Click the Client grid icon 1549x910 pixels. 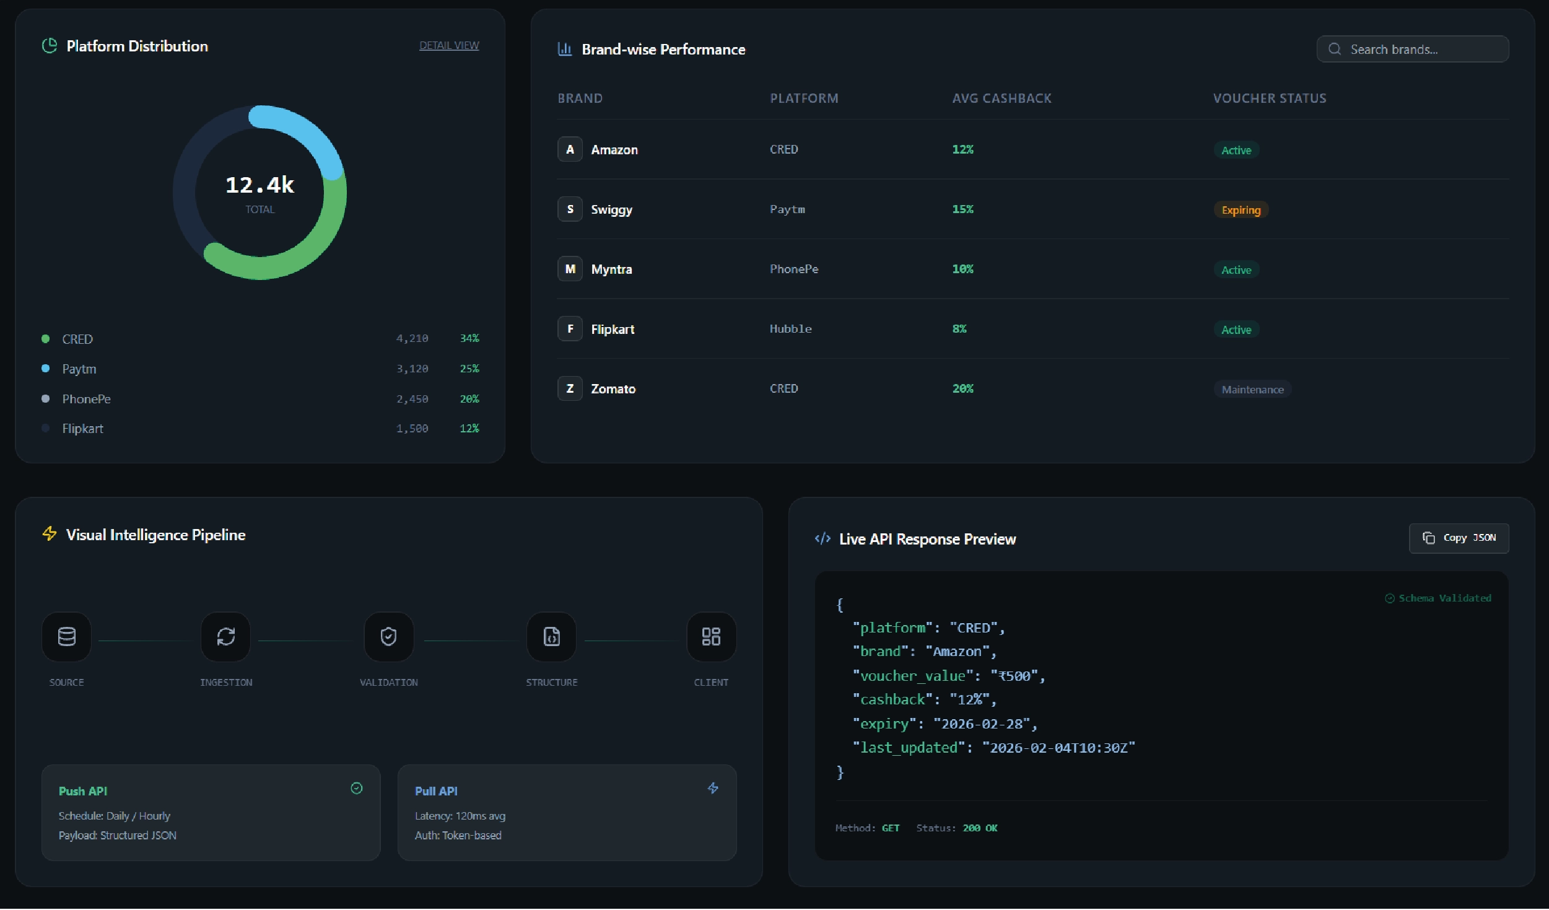[711, 636]
